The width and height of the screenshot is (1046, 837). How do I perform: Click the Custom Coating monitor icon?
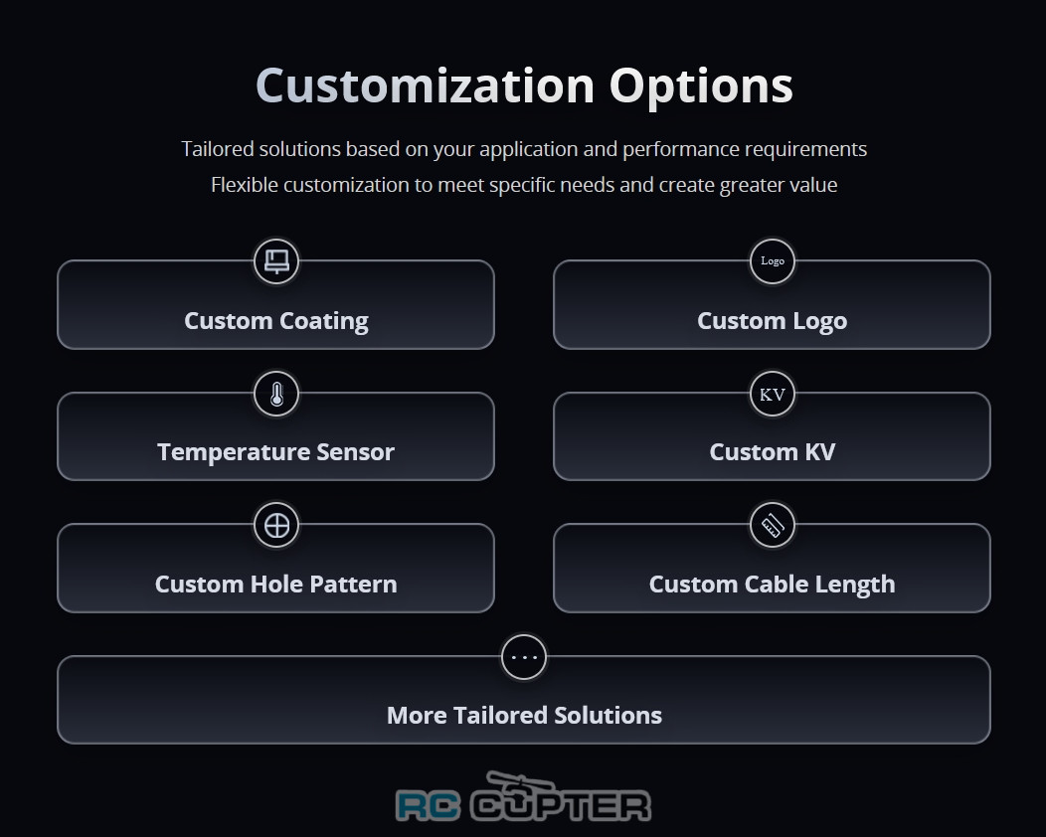pos(276,261)
